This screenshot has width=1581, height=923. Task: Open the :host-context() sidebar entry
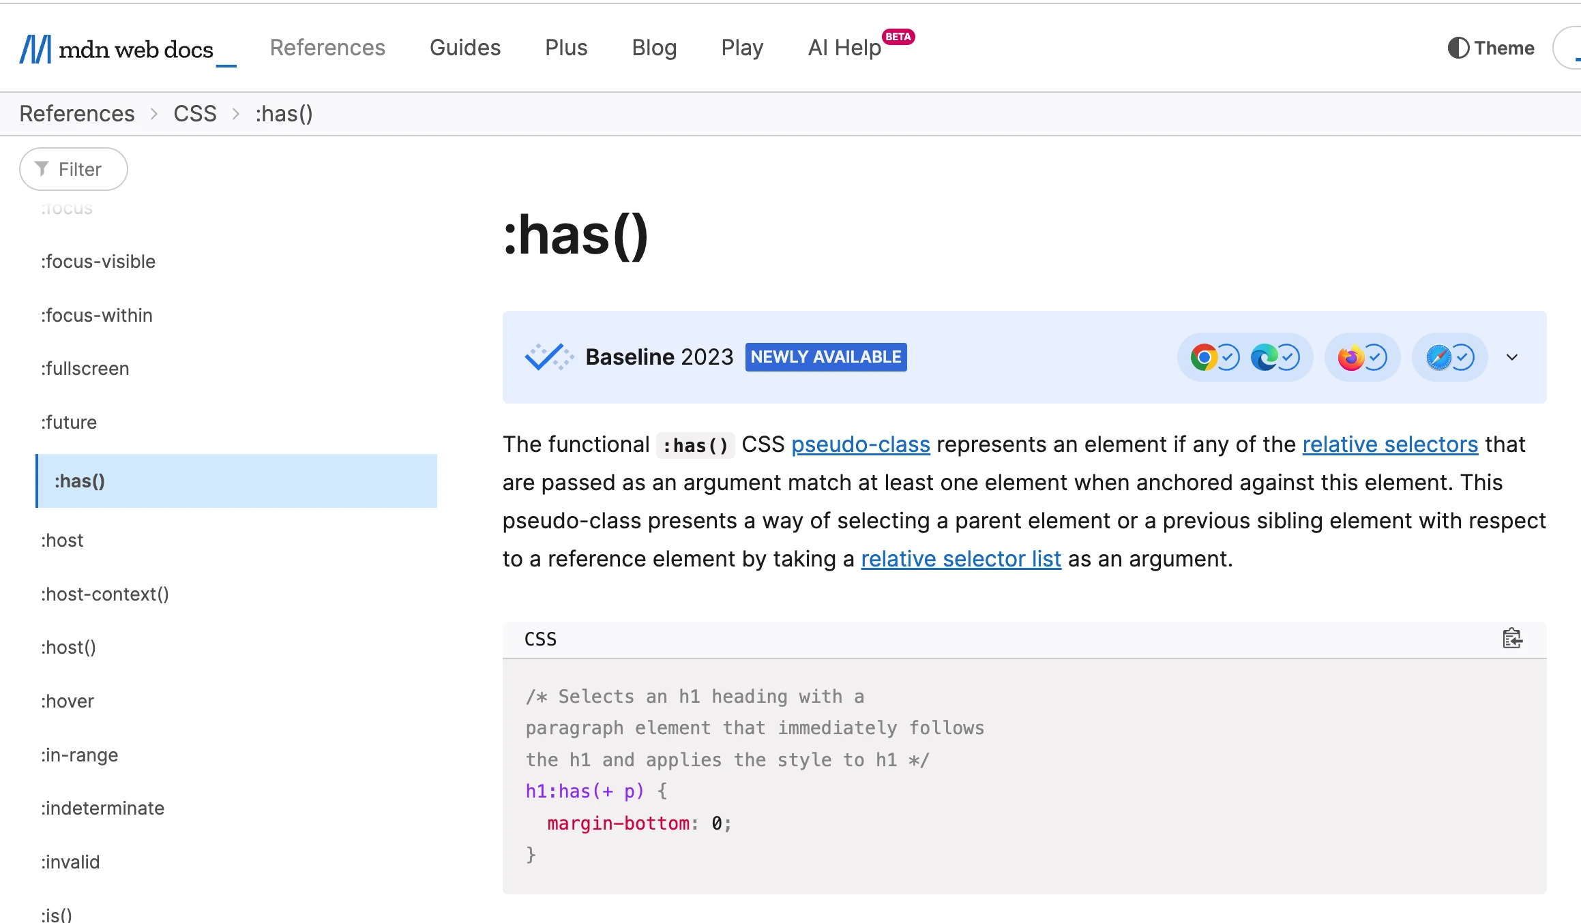105,594
